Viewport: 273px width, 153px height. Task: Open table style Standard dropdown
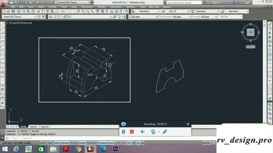coord(206,11)
